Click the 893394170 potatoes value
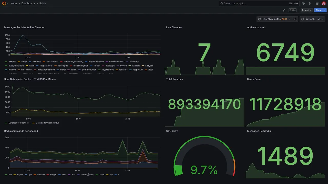 pos(204,105)
